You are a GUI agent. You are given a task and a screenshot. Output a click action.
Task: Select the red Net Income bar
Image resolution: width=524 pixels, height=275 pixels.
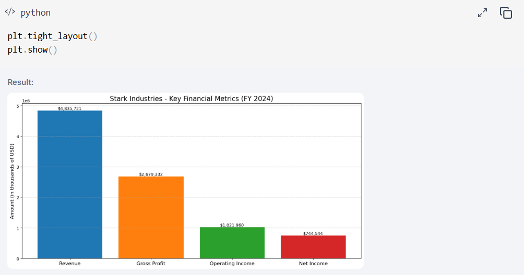click(x=313, y=247)
